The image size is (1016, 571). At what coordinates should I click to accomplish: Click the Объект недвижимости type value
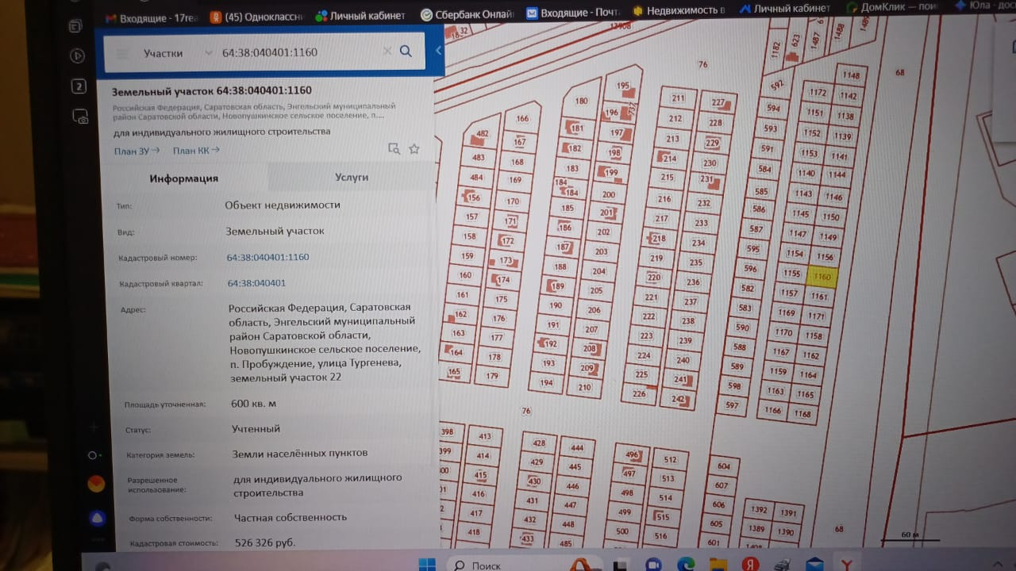click(x=283, y=205)
